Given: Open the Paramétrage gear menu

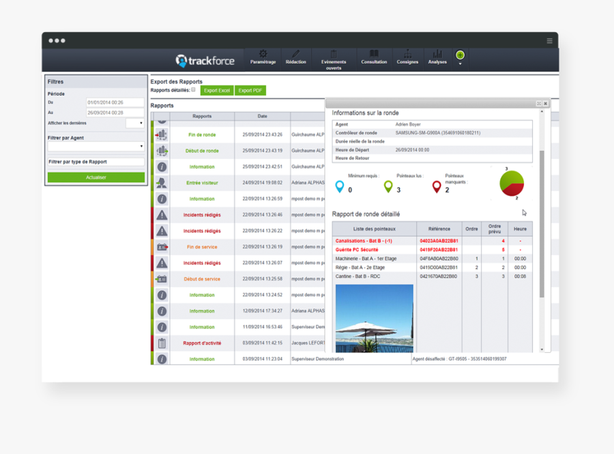Looking at the screenshot, I should click(x=263, y=54).
